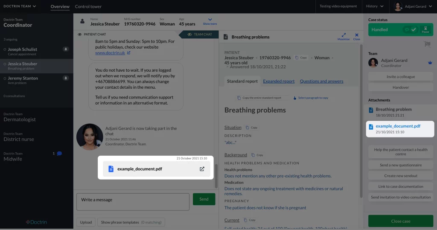437x230 pixels.
Task: Open the History dropdown
Action: (375, 6)
